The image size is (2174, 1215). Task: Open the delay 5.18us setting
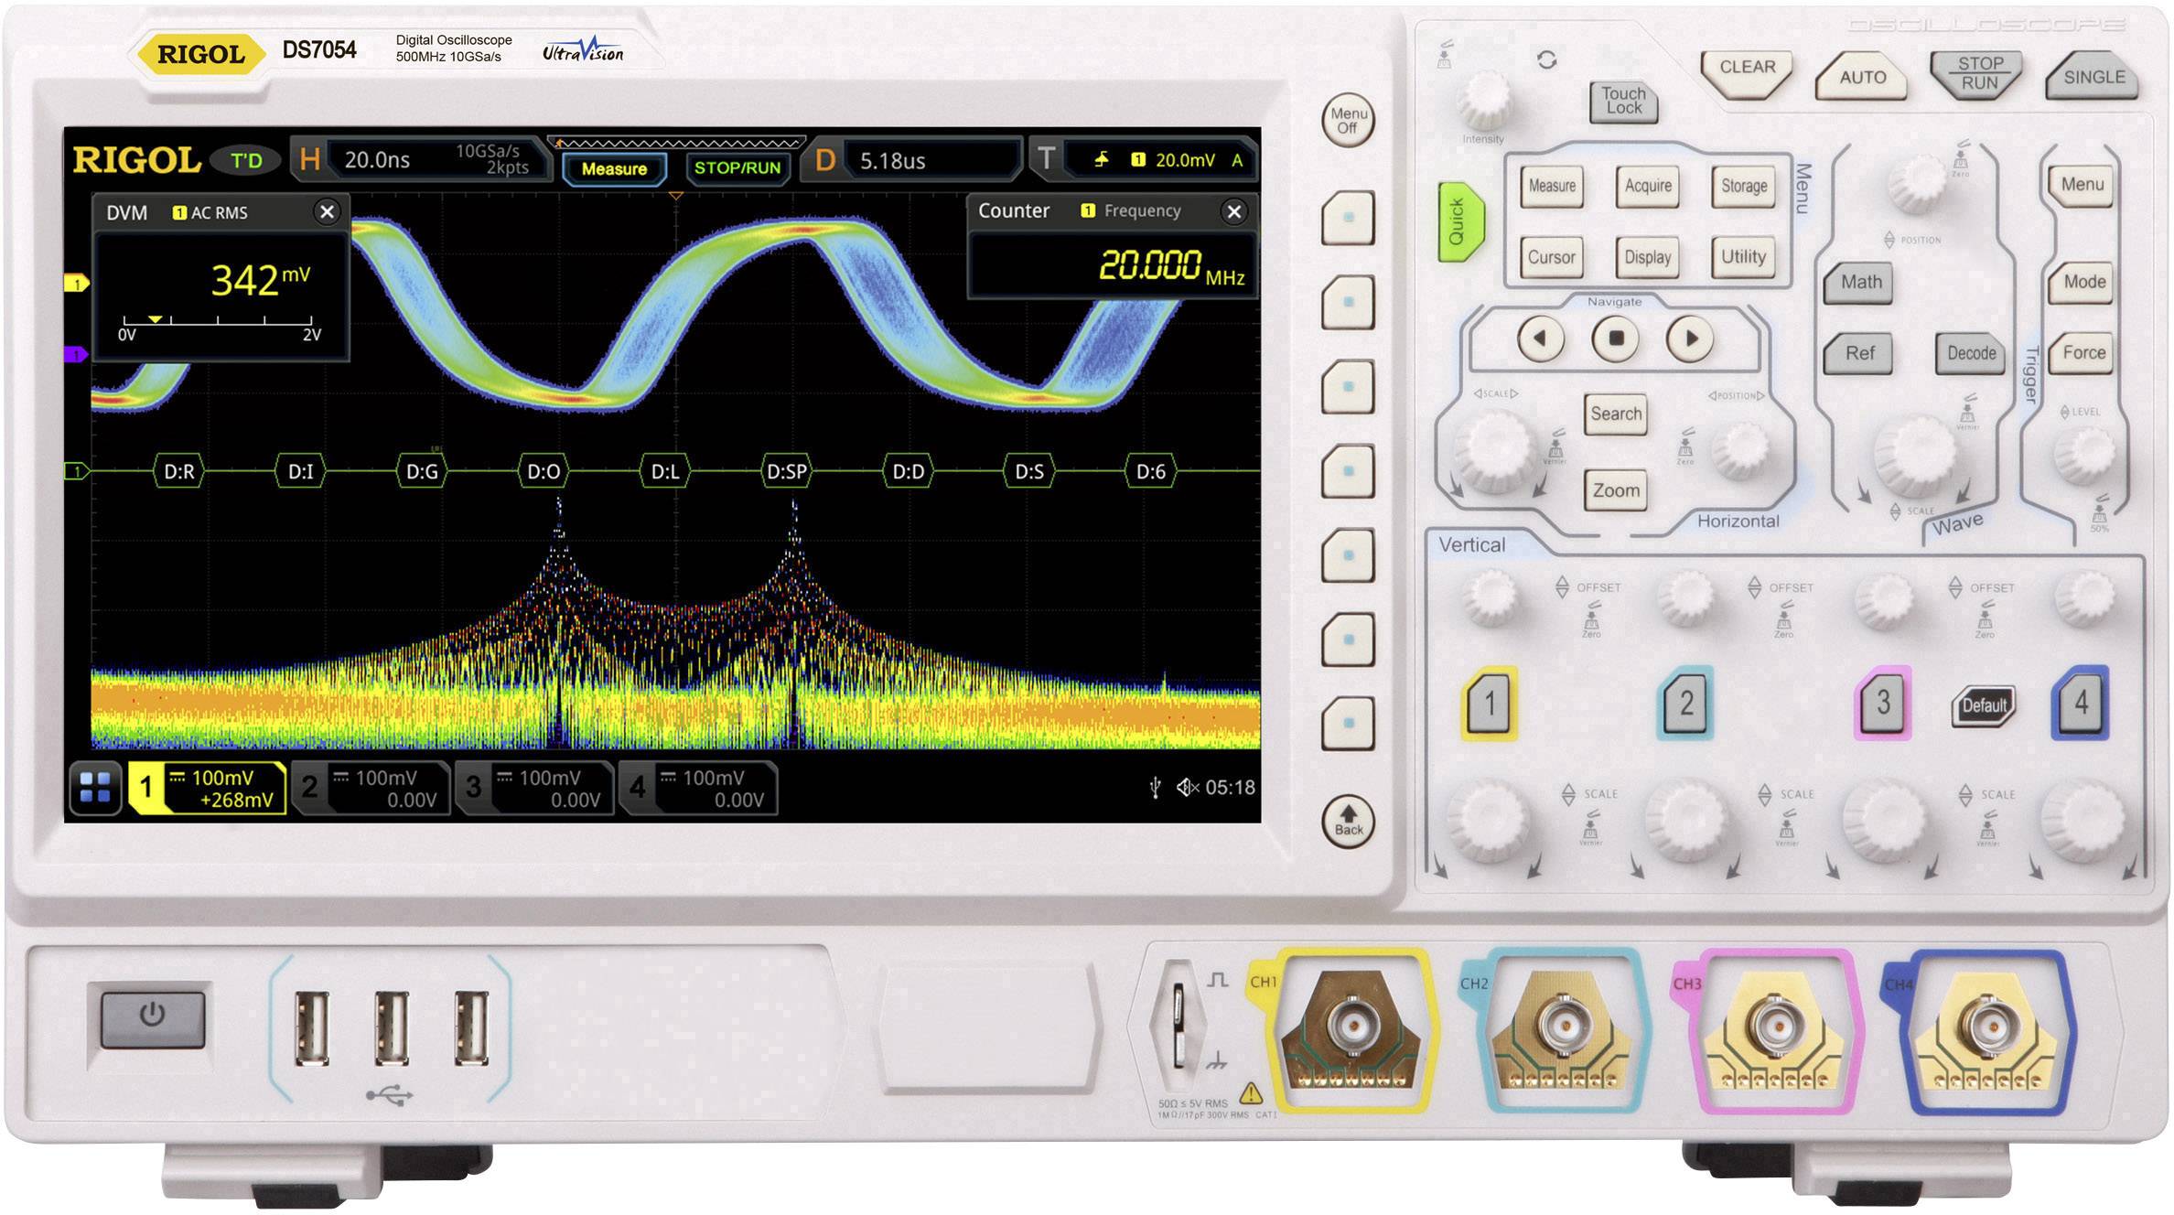click(x=911, y=159)
